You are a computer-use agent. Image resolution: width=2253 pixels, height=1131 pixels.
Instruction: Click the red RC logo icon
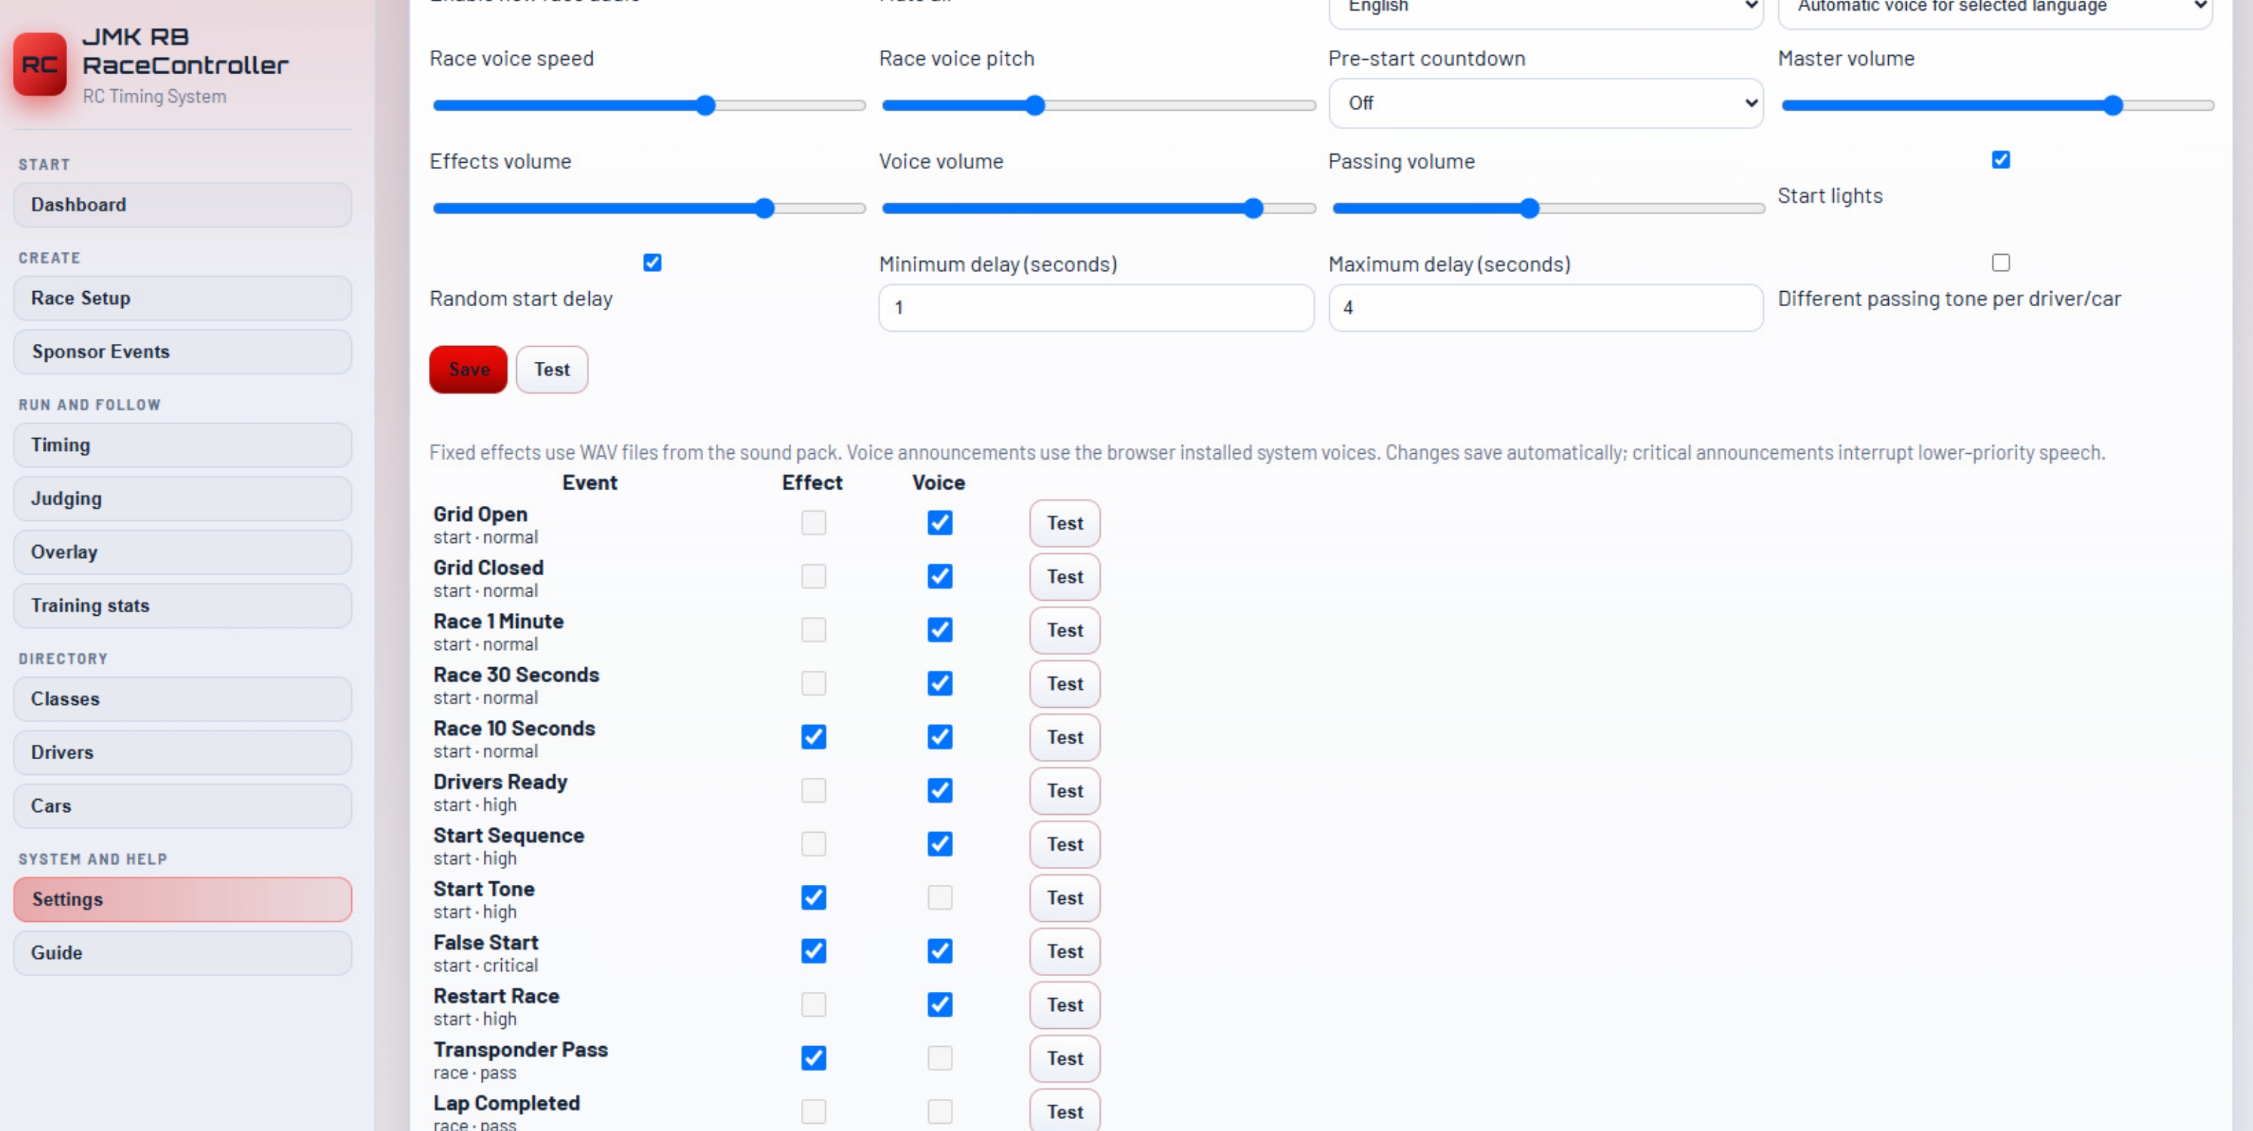(39, 64)
